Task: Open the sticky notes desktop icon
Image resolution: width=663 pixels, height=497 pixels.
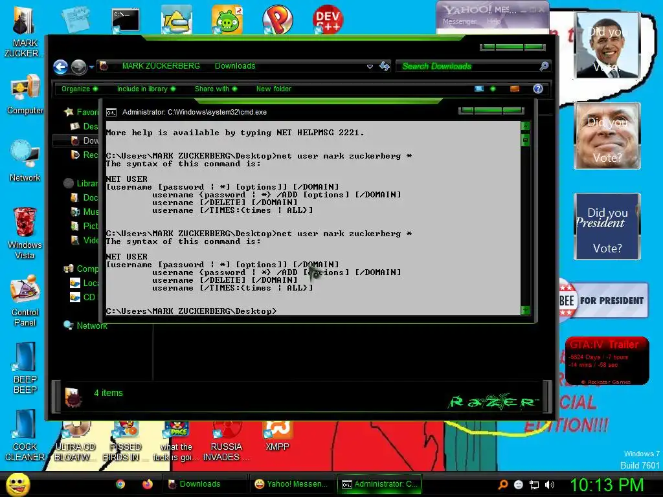Action: [75, 19]
